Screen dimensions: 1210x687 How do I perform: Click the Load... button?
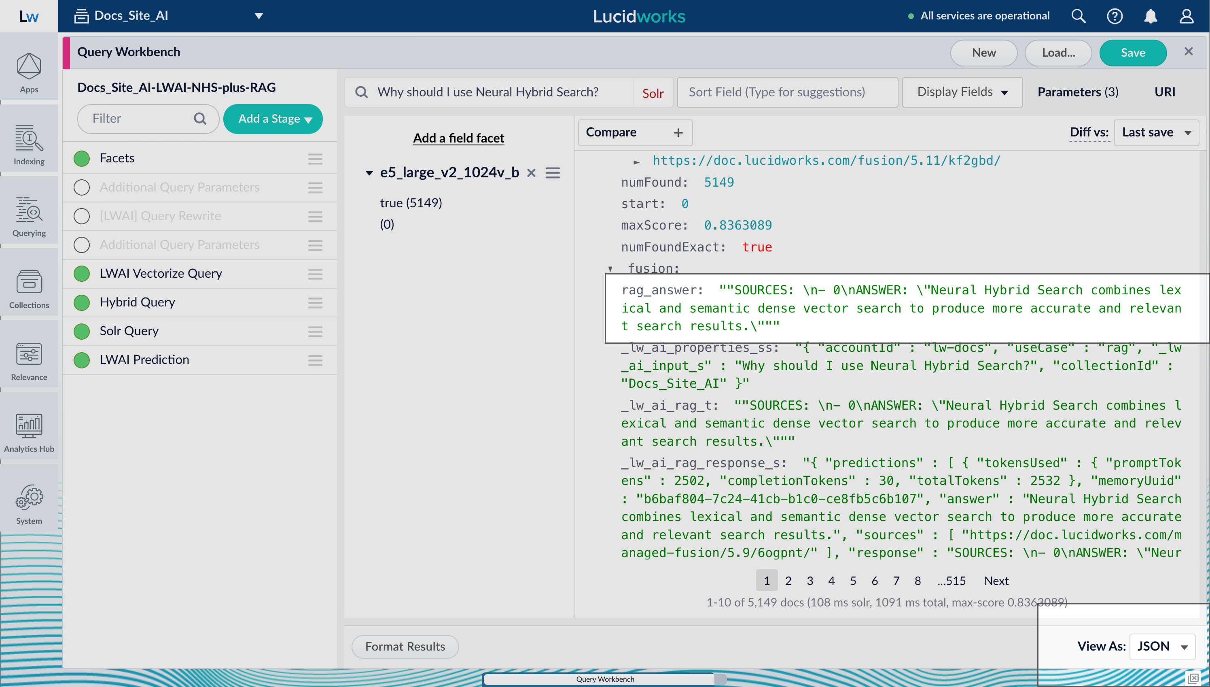[x=1058, y=53]
